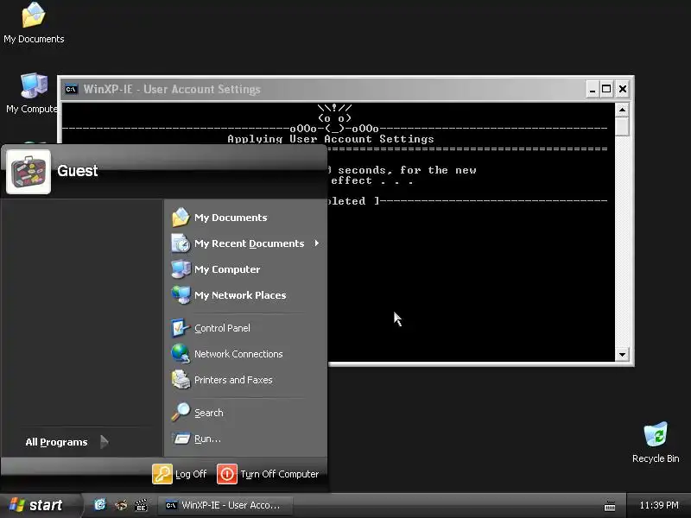Click My Network Places icon
The height and width of the screenshot is (518, 691).
181,295
